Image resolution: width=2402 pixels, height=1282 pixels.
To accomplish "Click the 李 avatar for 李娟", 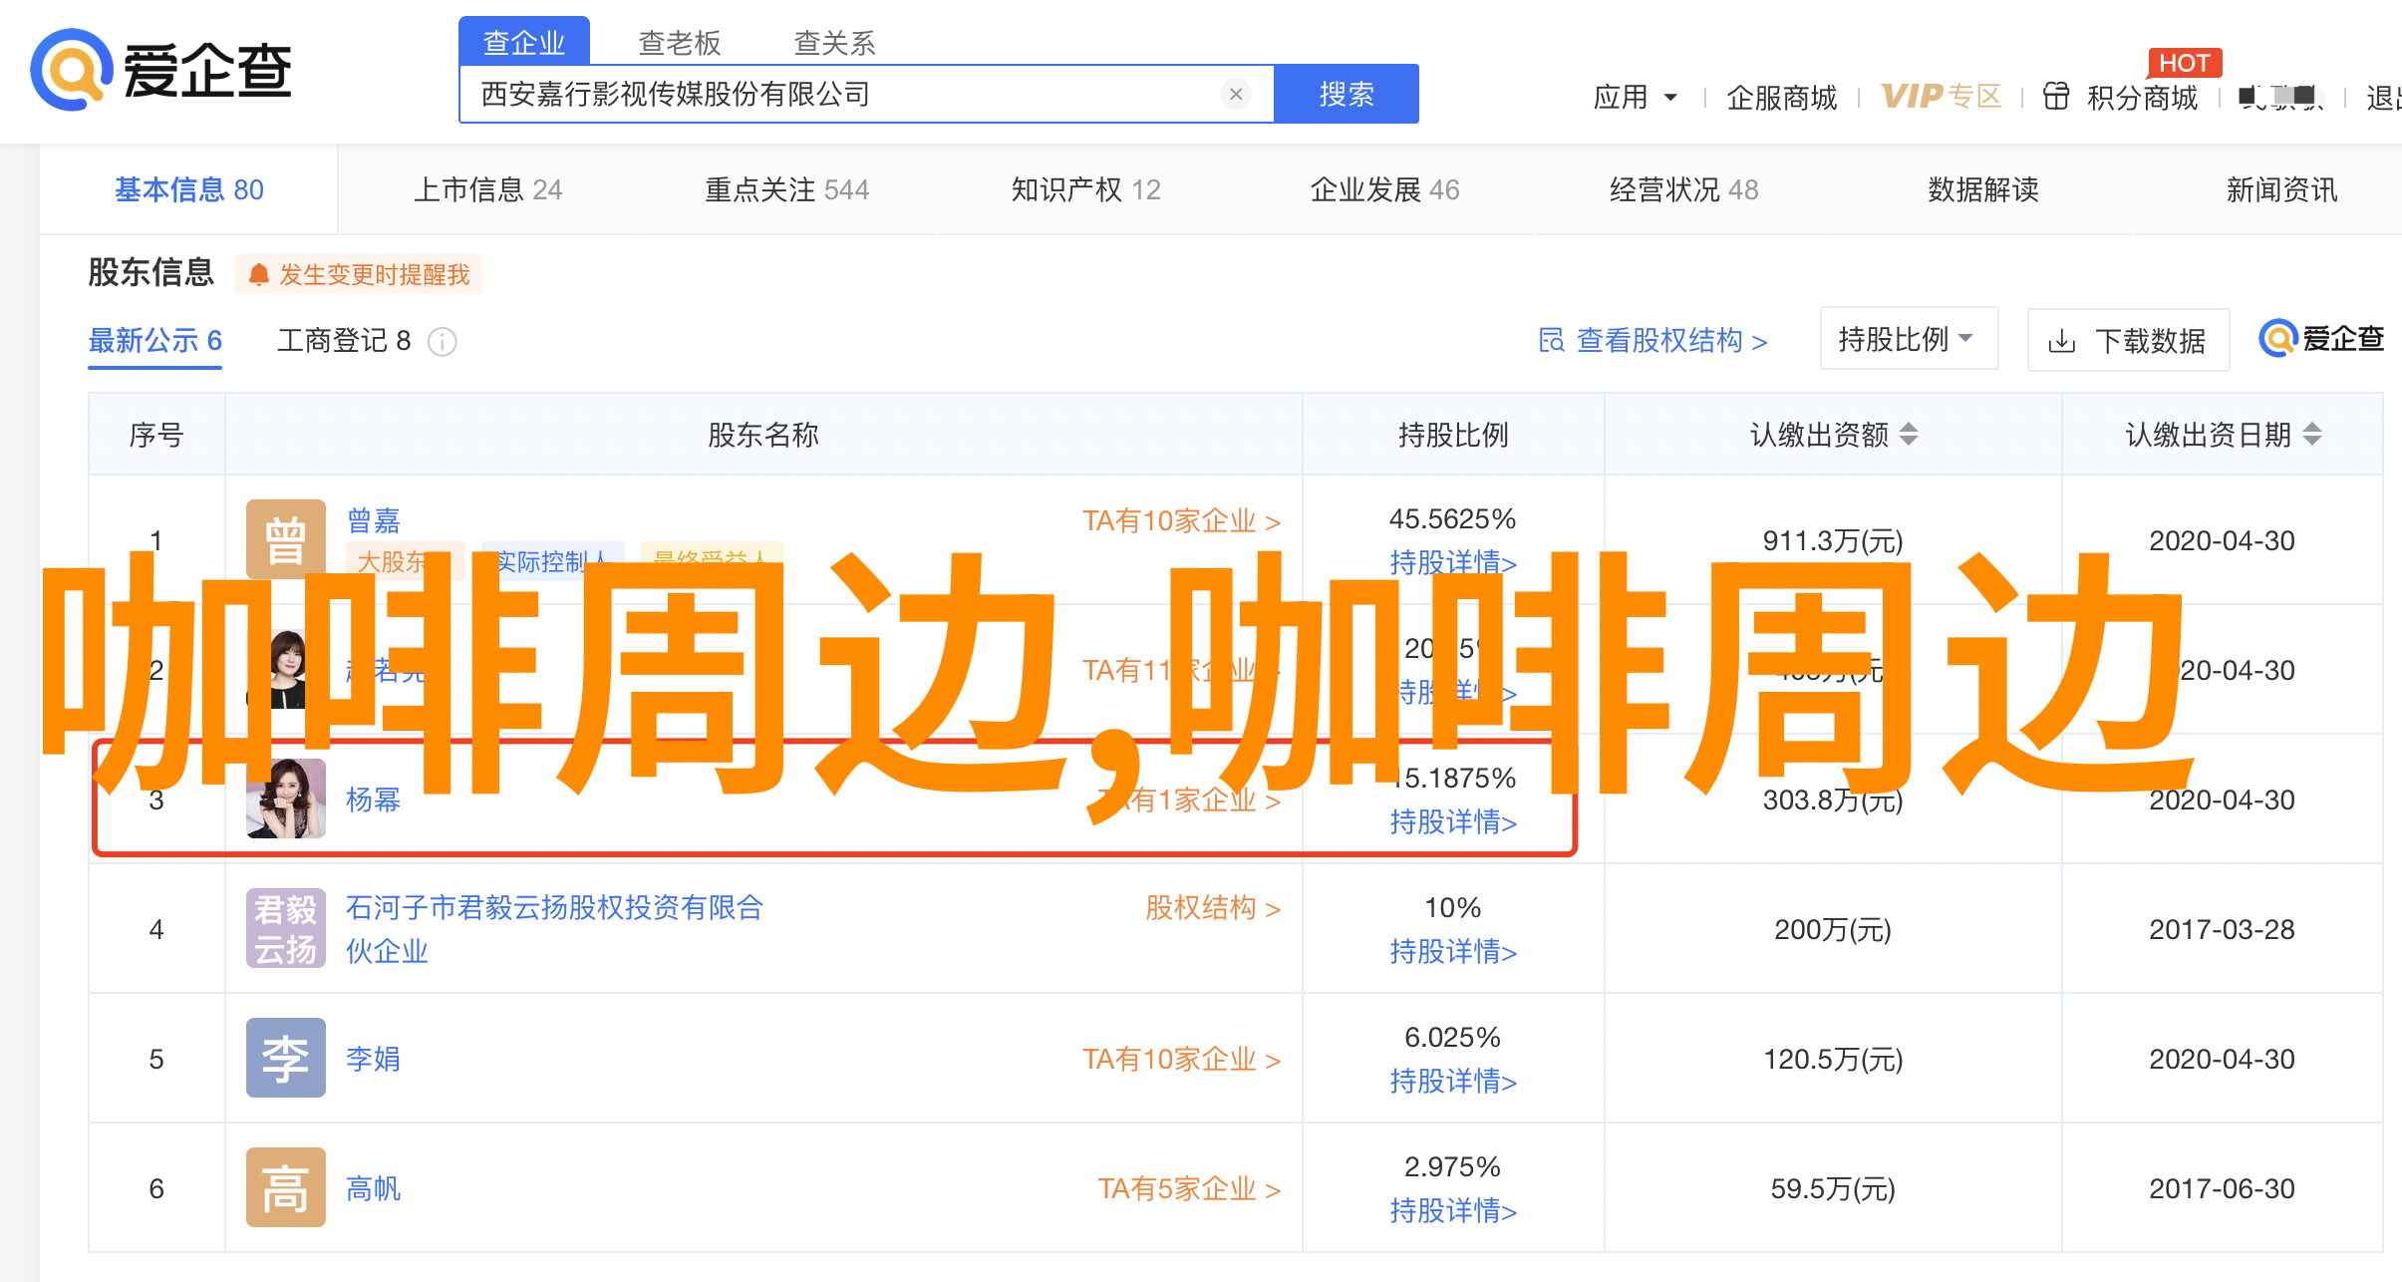I will pyautogui.click(x=286, y=1058).
